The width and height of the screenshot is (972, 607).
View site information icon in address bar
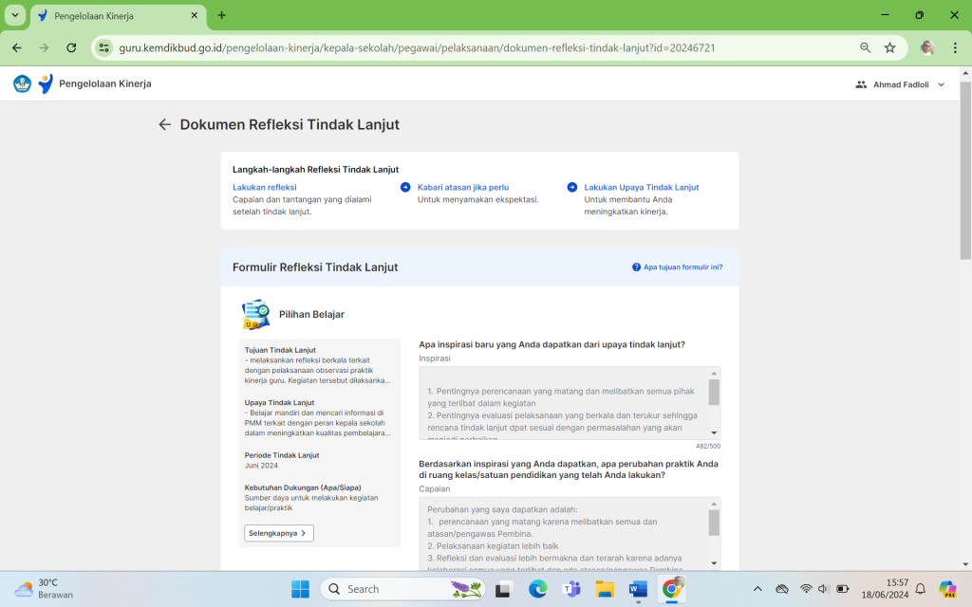(x=104, y=47)
